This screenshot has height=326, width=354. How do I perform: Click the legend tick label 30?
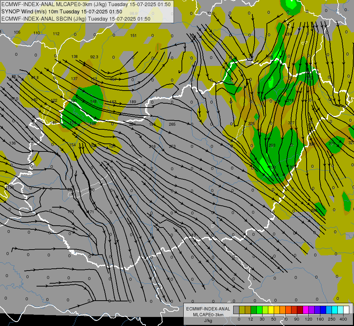pyautogui.click(x=262, y=319)
